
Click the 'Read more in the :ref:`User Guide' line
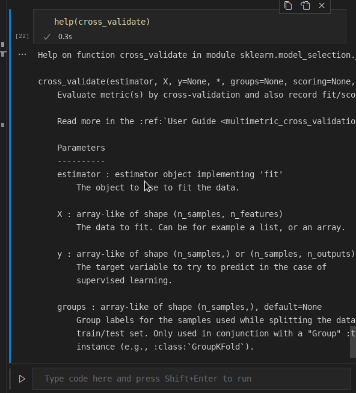[x=206, y=121]
